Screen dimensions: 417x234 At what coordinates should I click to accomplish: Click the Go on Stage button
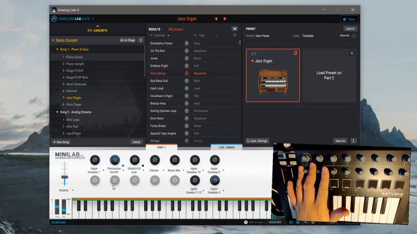128,40
